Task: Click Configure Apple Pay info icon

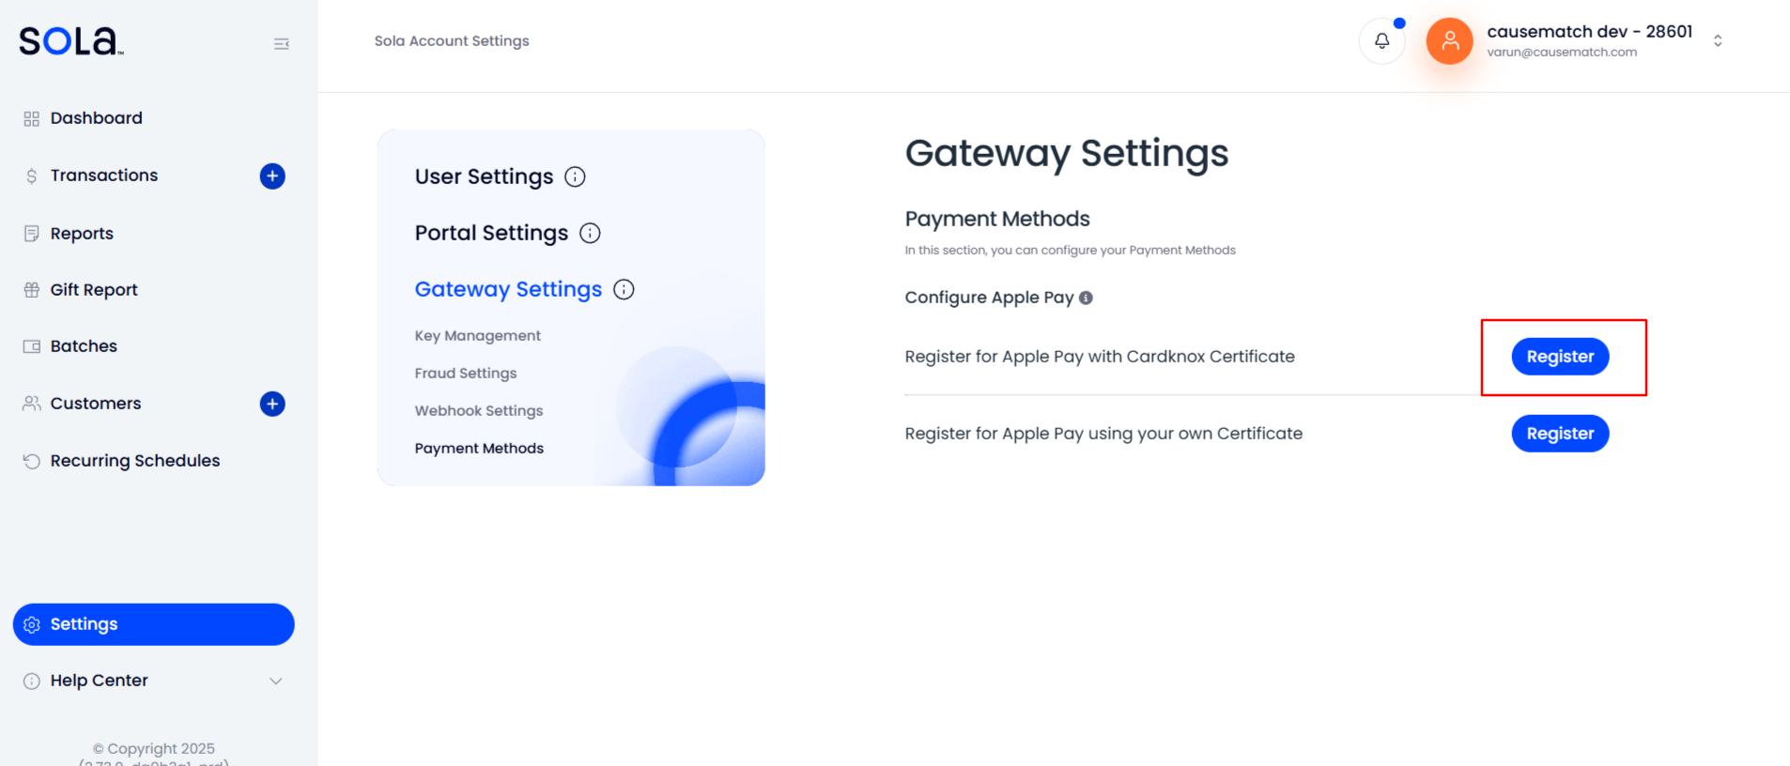Action: point(1086,298)
